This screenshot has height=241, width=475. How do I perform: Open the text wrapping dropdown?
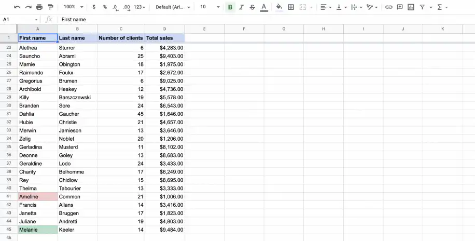click(357, 7)
